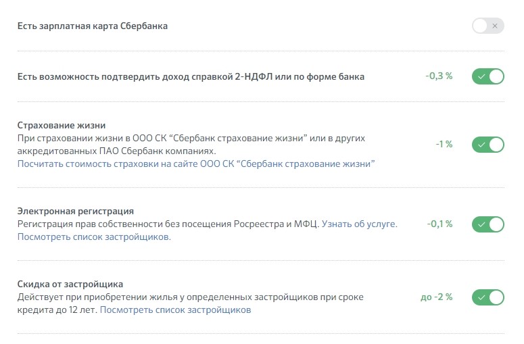Switch off Скидка от застройщика toggle
The height and width of the screenshot is (344, 524).
pyautogui.click(x=488, y=297)
